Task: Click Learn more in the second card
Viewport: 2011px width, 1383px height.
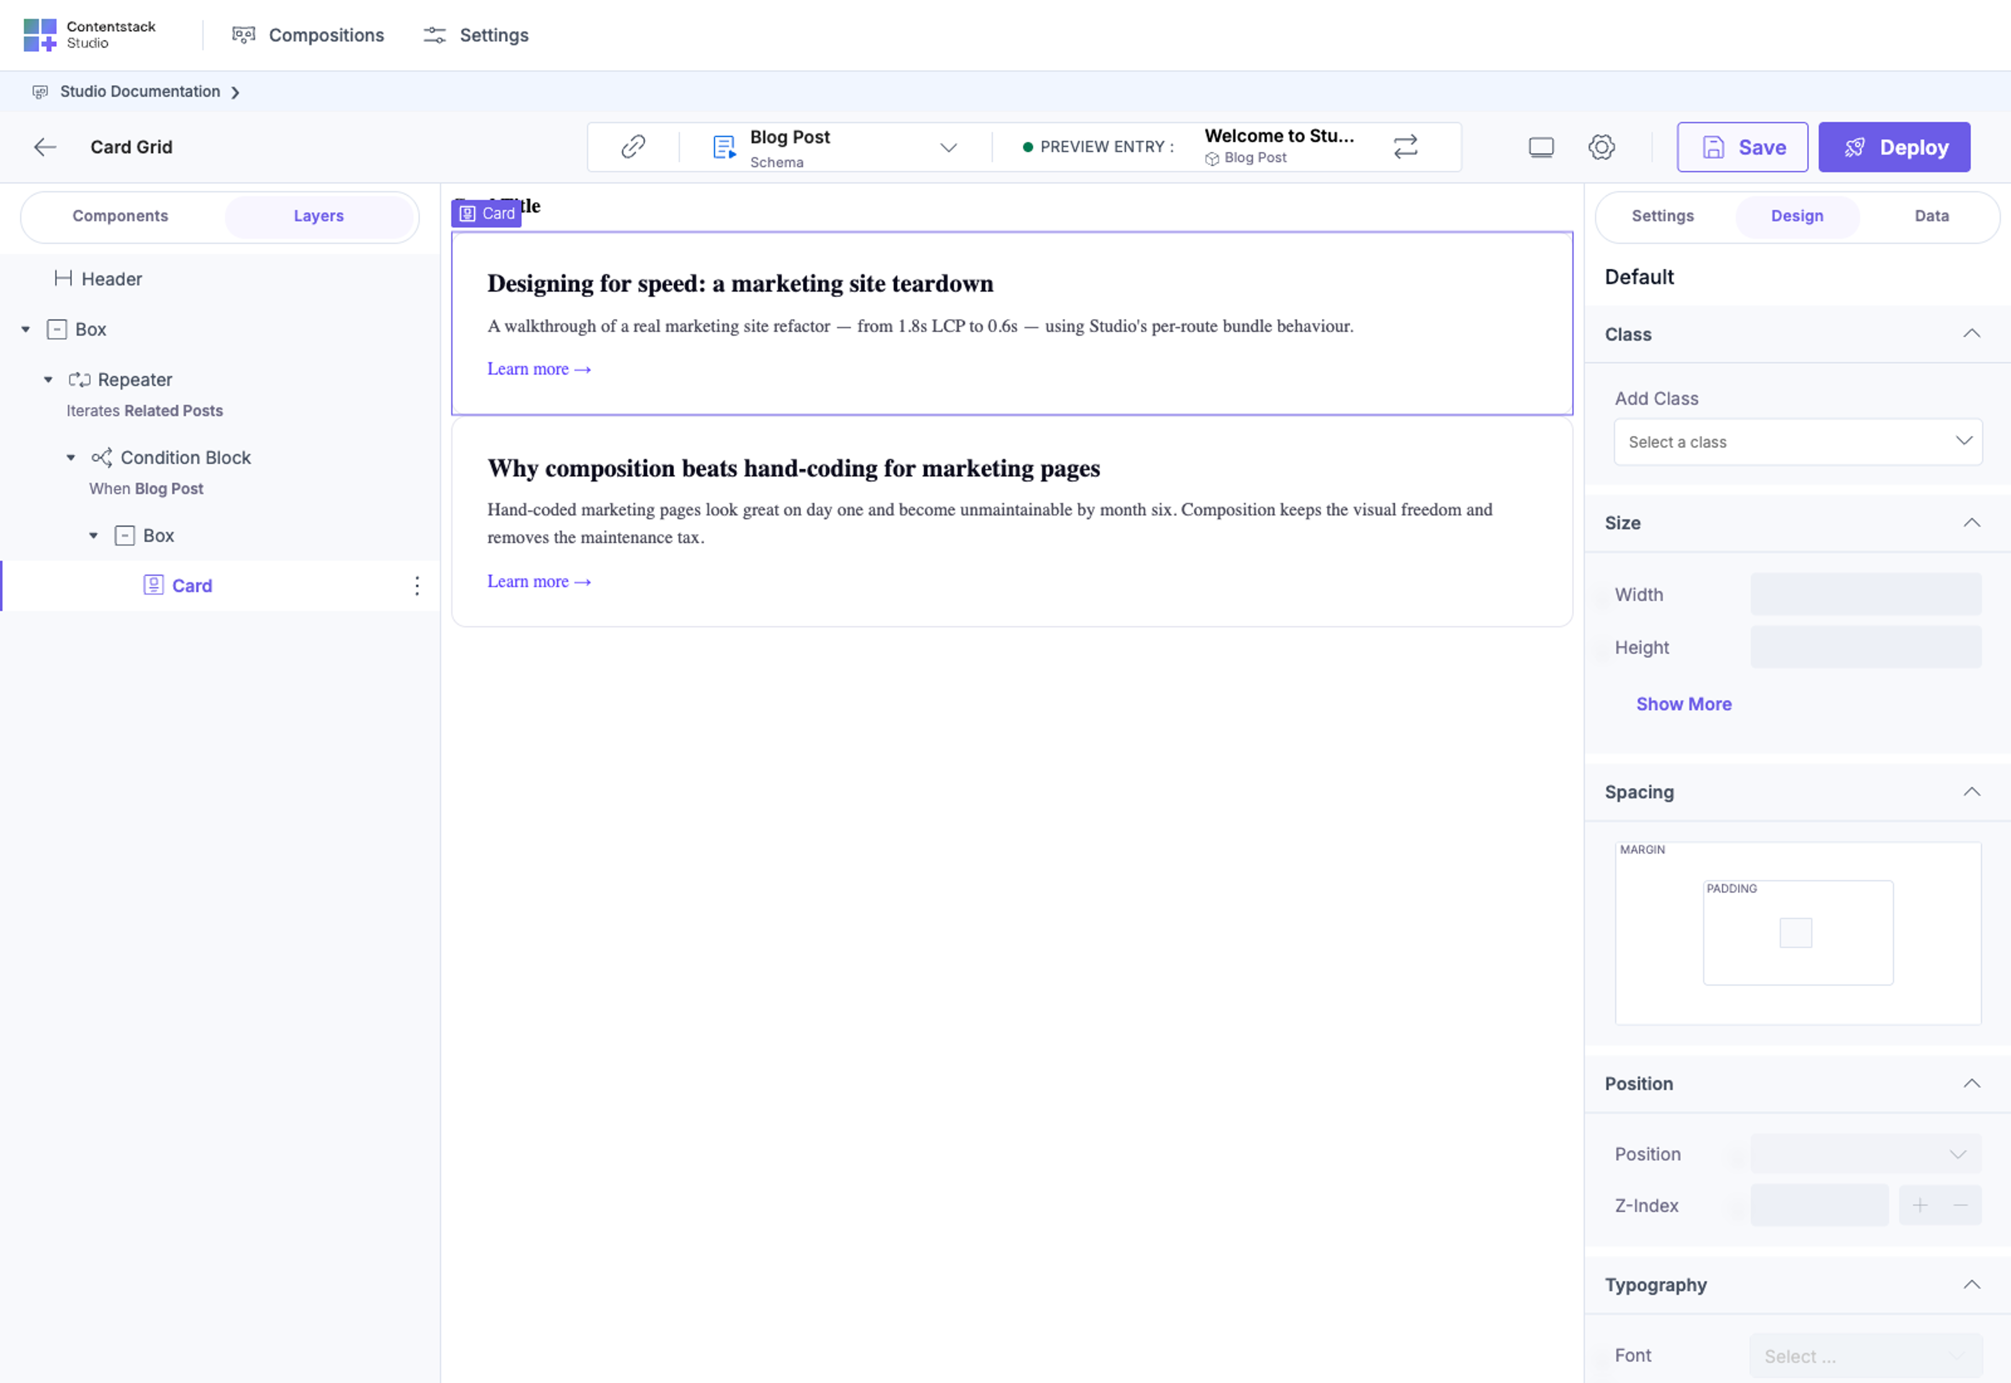Action: click(x=539, y=581)
